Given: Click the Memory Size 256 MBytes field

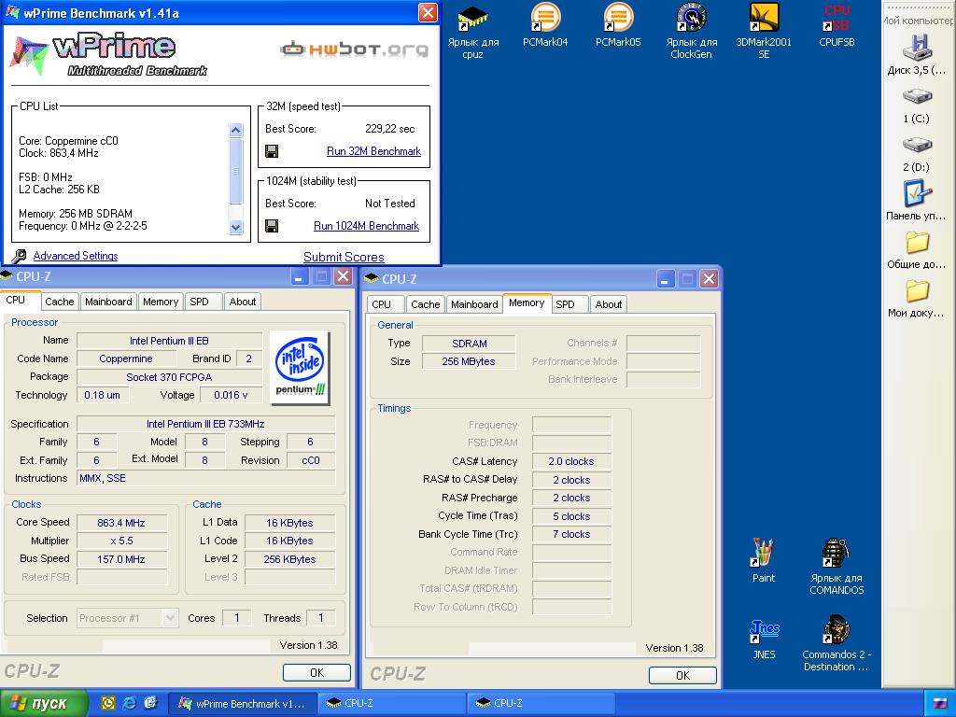Looking at the screenshot, I should pyautogui.click(x=469, y=361).
